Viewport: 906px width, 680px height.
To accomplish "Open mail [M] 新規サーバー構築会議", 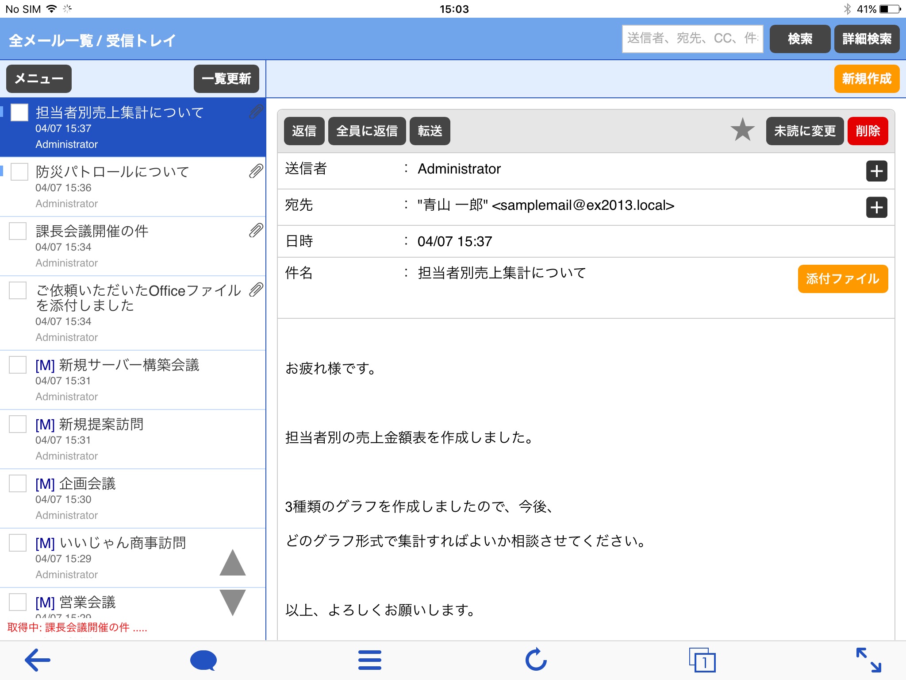I will [x=133, y=380].
